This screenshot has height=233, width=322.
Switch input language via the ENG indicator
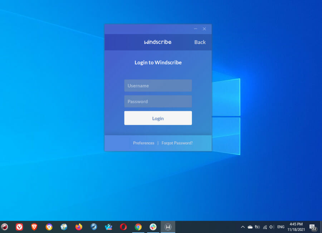[x=280, y=227]
